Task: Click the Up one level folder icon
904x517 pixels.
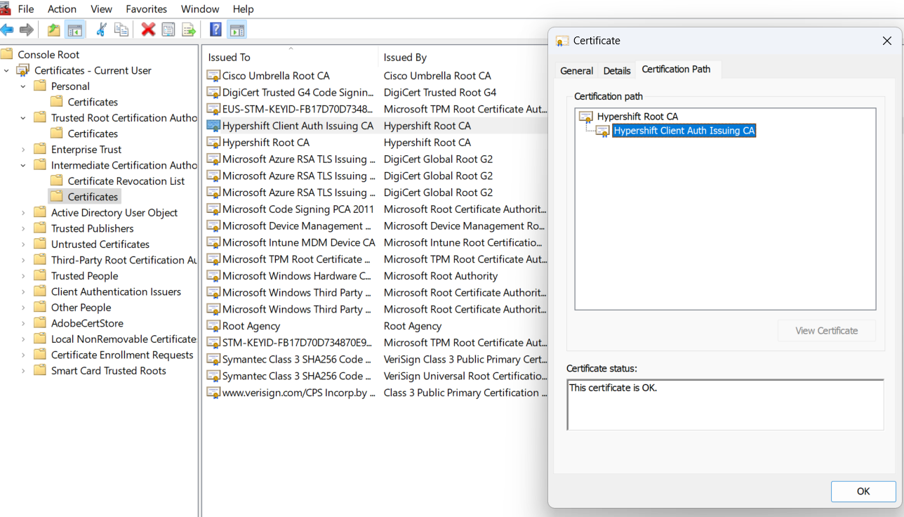Action: [53, 30]
